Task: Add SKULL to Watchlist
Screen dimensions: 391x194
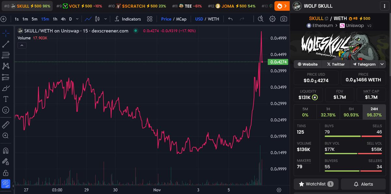Action: [x=316, y=184]
